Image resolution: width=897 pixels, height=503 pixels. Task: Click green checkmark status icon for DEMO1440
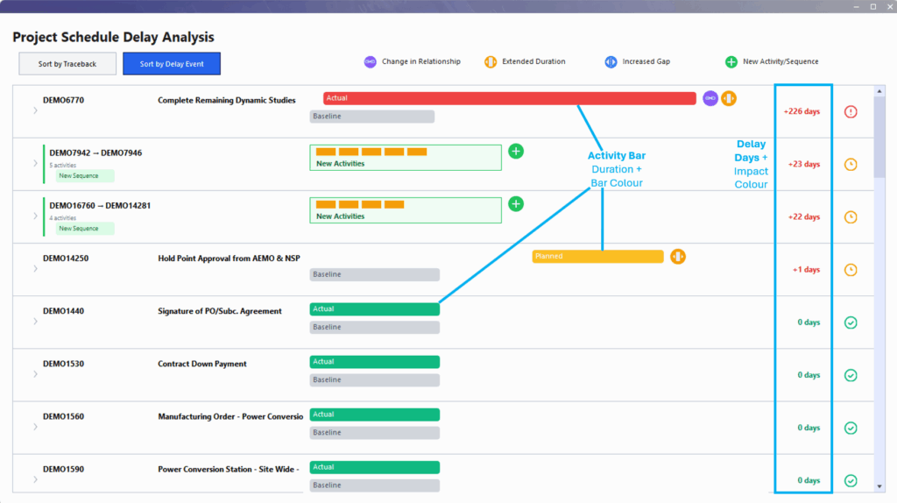(851, 322)
